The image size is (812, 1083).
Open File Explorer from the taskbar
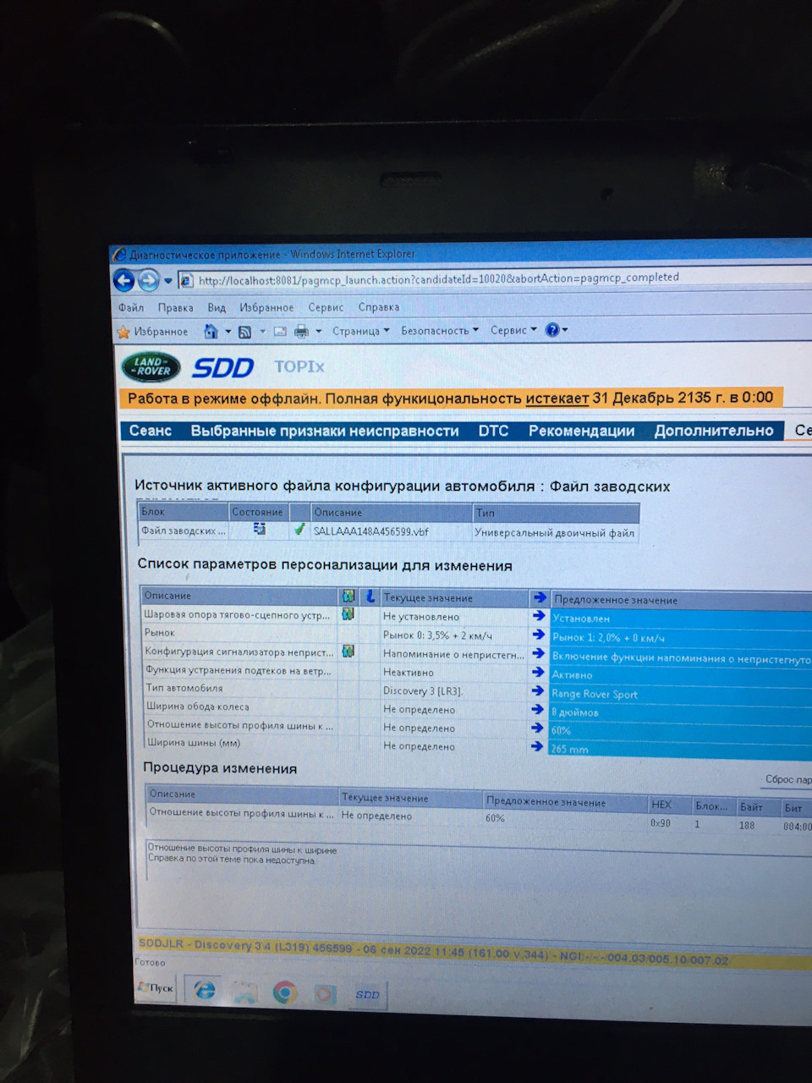[x=244, y=992]
